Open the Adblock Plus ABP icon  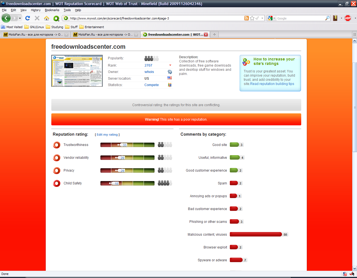point(348,18)
